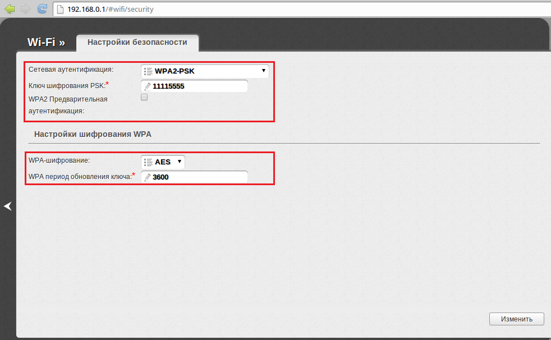551x340 pixels.
Task: Click the pencil icon in the PSK key field
Action: (x=148, y=86)
